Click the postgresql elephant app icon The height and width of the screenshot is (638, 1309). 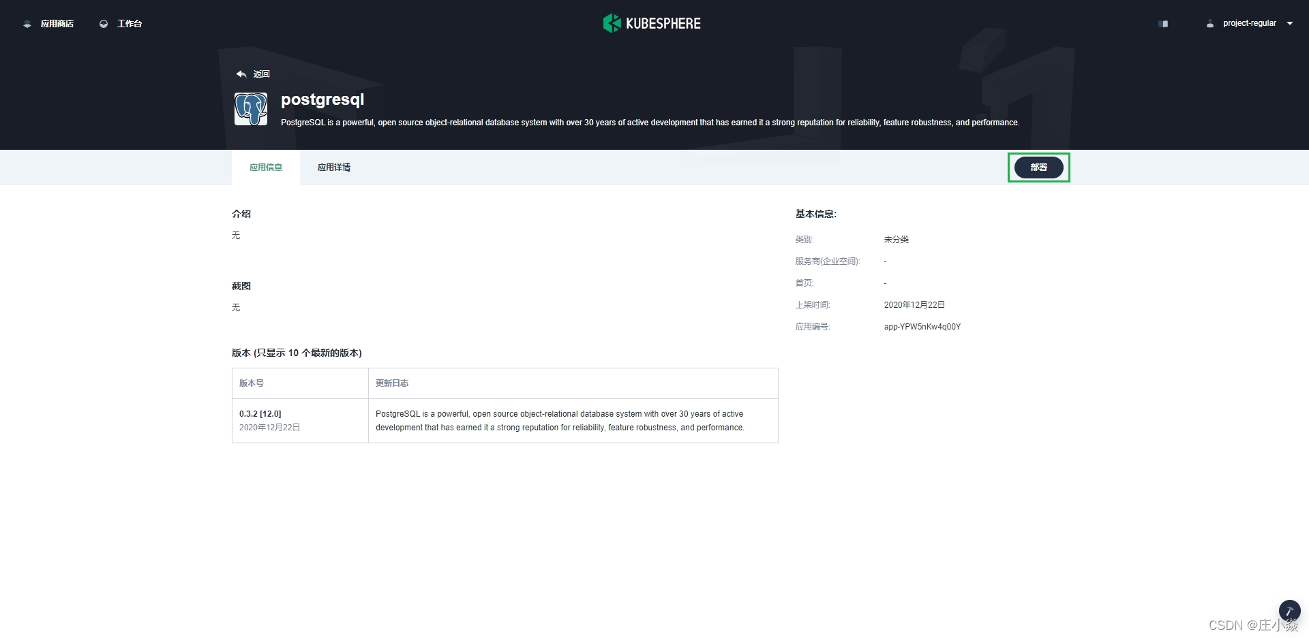[251, 109]
